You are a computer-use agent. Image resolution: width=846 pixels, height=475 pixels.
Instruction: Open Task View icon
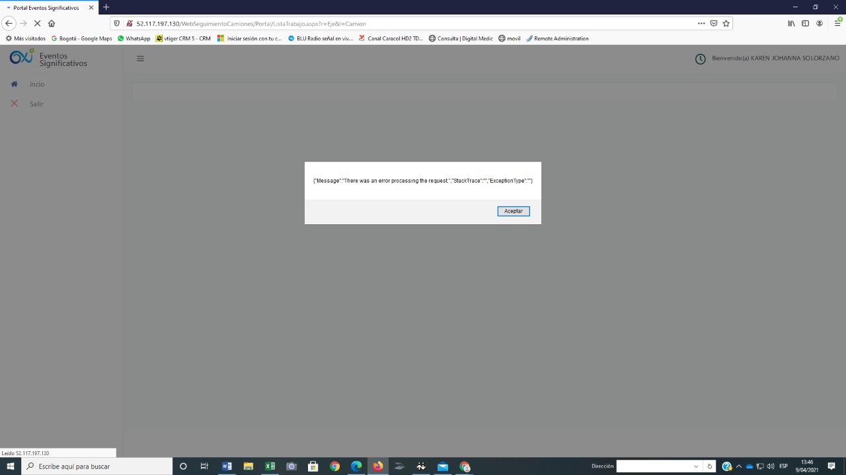[204, 466]
